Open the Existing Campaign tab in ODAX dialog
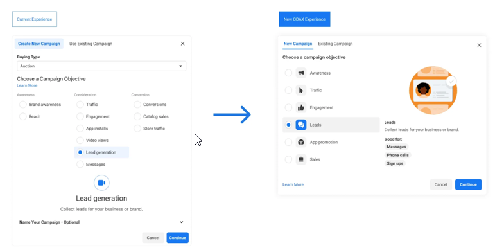495x250 pixels. click(335, 44)
